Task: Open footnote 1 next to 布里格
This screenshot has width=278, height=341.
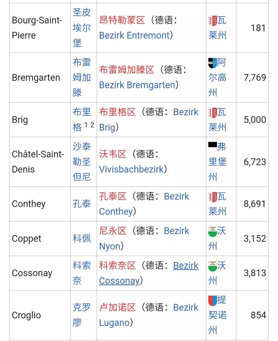Action: 86,125
